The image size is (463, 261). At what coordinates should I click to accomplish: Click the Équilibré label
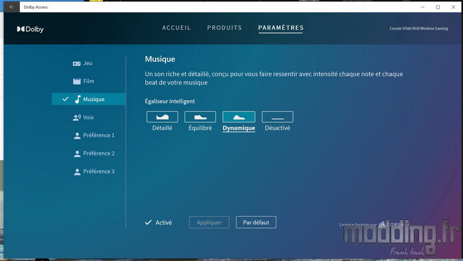200,128
